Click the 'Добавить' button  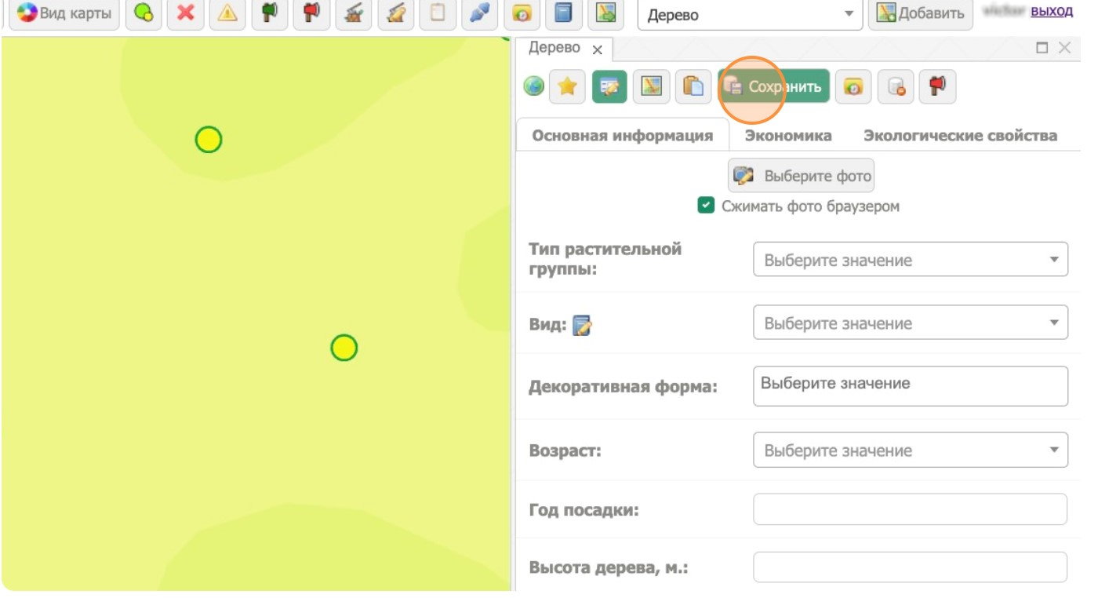921,13
